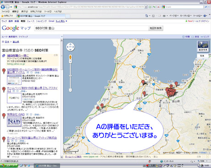Expand the もっと見る dropdown
This screenshot has height=168, width=211.
61,21
